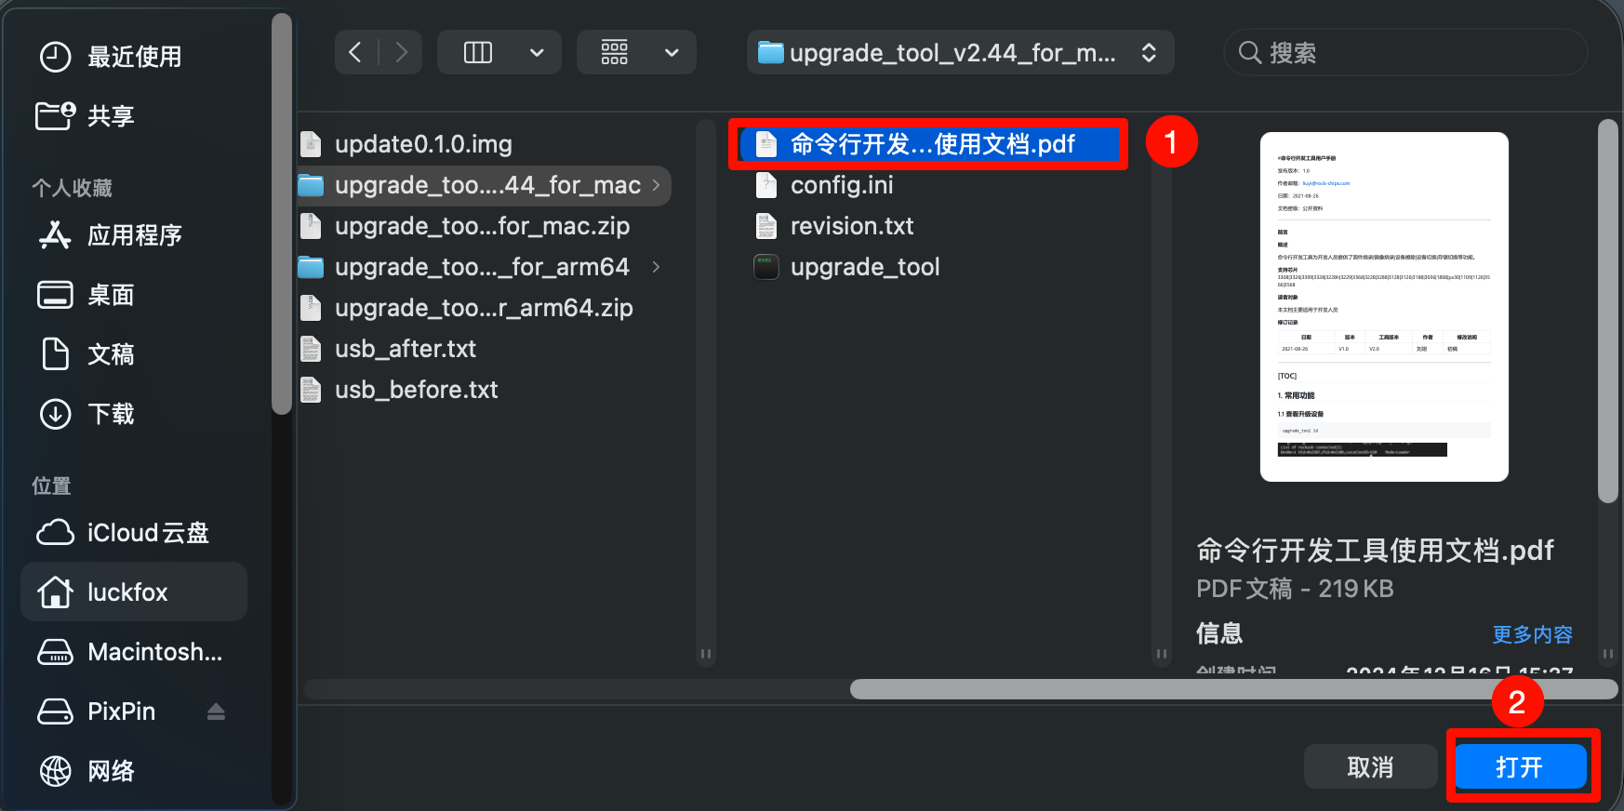Viewport: 1624px width, 811px height.
Task: Switch to column view icon
Action: point(478,53)
